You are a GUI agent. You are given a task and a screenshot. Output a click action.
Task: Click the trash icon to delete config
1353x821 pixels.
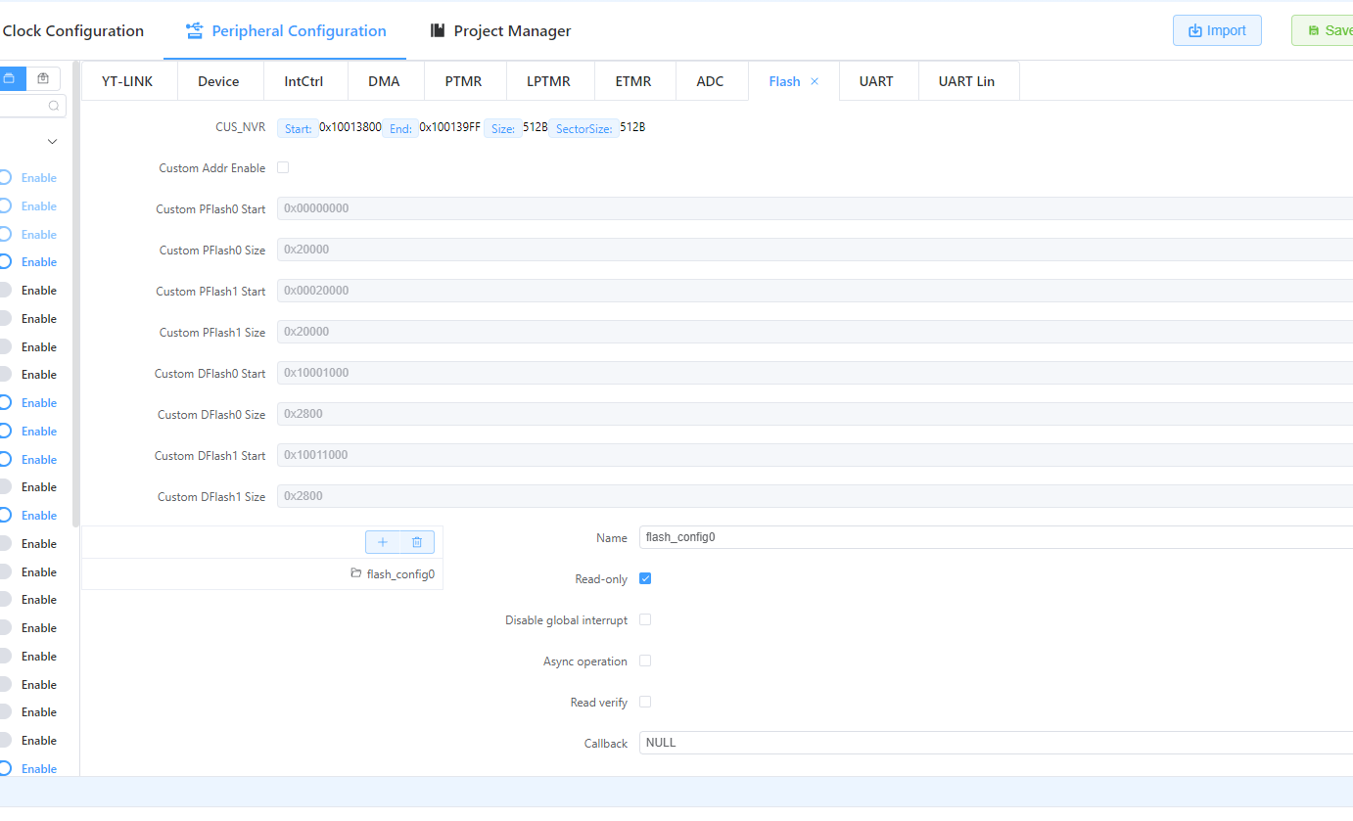click(417, 542)
